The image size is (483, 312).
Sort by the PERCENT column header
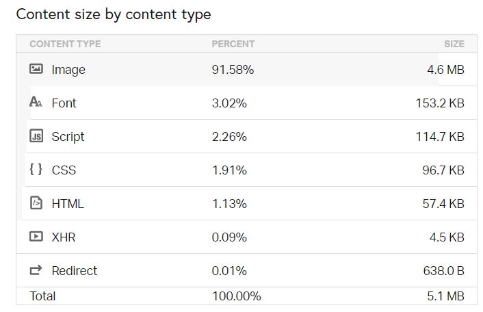pyautogui.click(x=233, y=44)
